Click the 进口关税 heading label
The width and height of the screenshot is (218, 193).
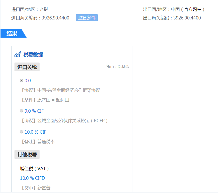pos(27,67)
